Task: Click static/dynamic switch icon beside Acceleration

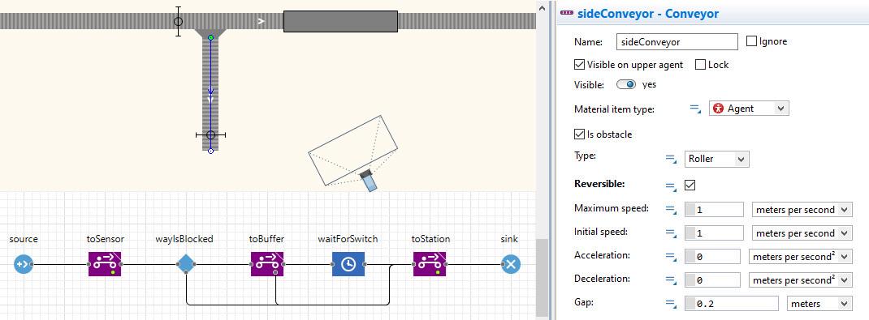Action: (671, 257)
